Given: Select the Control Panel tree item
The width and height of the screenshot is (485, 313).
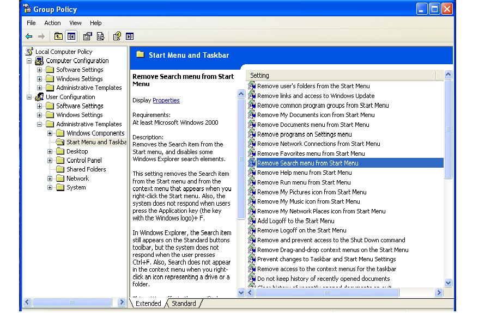Looking at the screenshot, I should 84,160.
